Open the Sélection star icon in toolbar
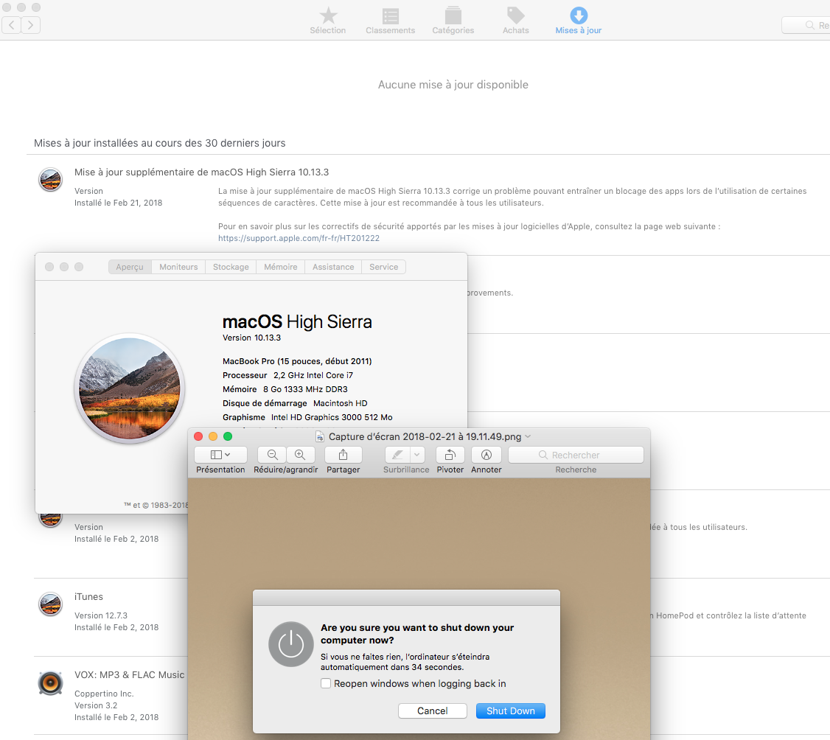 click(x=328, y=15)
